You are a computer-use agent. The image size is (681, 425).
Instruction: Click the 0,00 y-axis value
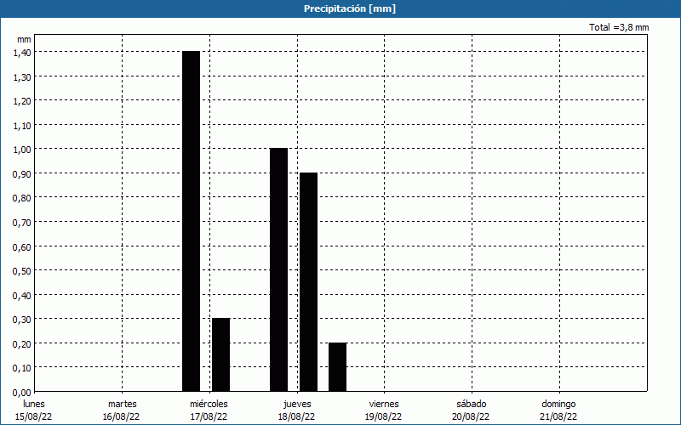[22, 393]
